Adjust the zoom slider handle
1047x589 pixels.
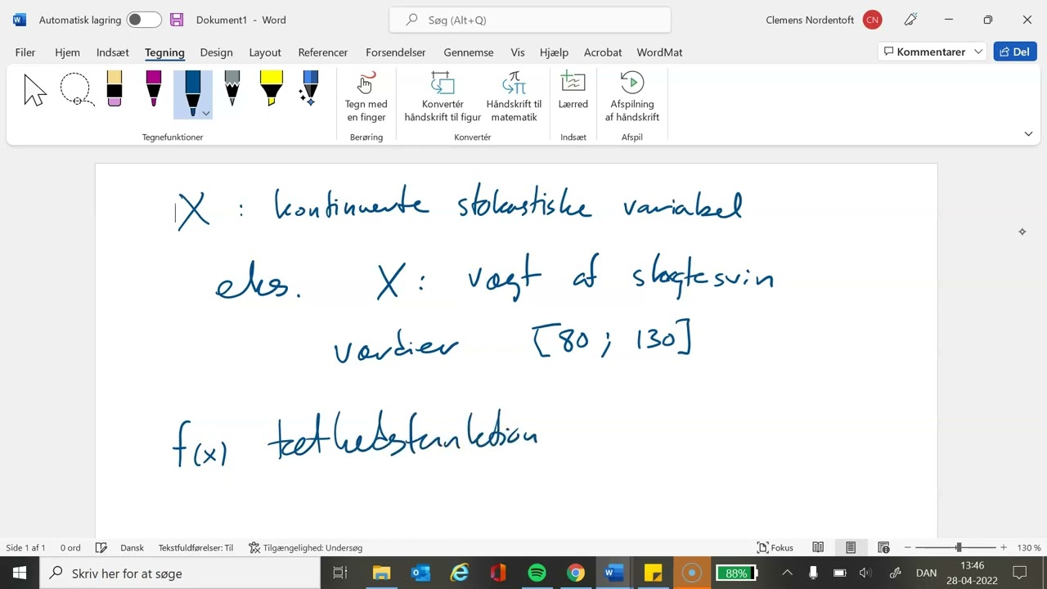pos(959,547)
